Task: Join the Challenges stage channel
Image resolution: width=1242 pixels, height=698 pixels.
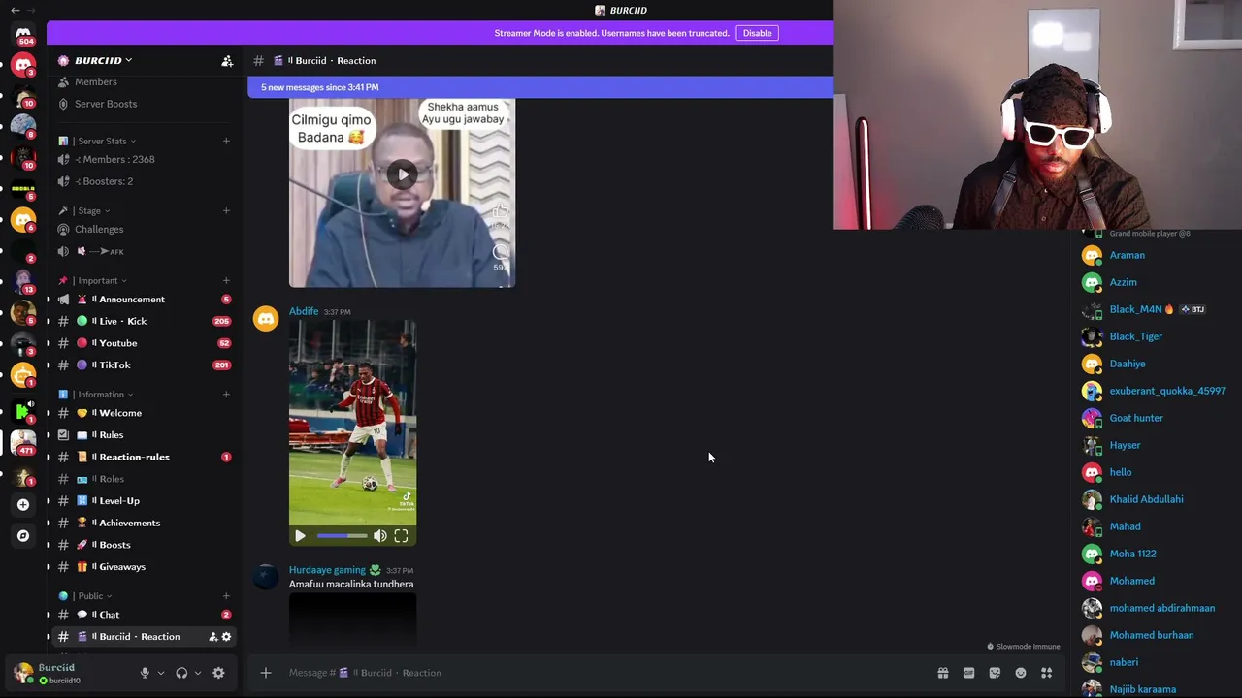Action: 145,230
